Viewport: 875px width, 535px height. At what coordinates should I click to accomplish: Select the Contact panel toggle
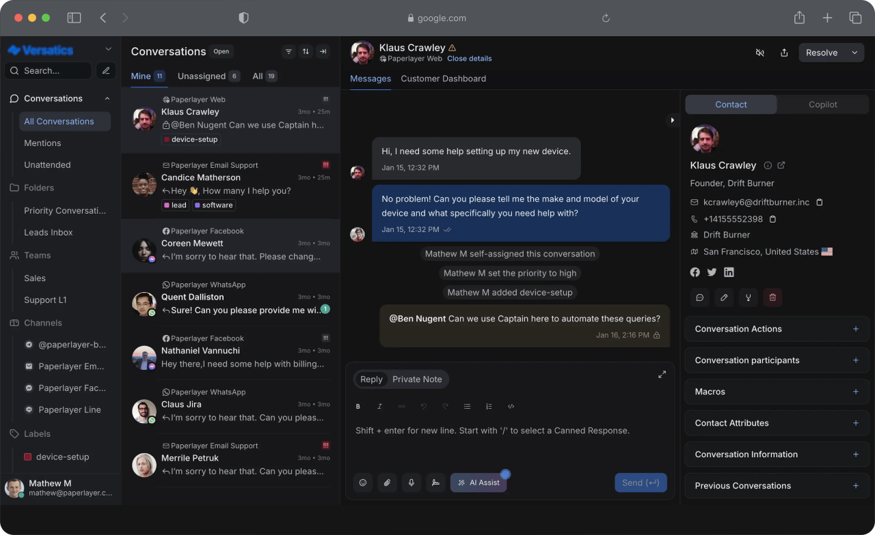pyautogui.click(x=731, y=104)
